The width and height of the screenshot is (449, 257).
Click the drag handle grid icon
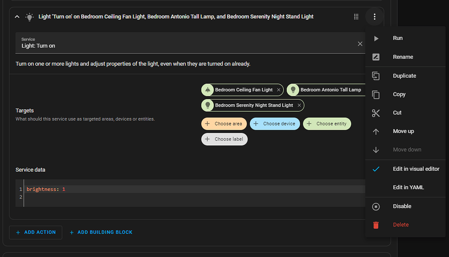[x=356, y=17]
